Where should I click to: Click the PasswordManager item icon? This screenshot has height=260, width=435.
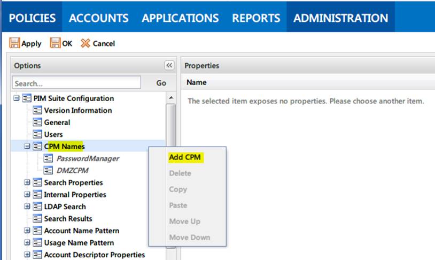coord(48,158)
